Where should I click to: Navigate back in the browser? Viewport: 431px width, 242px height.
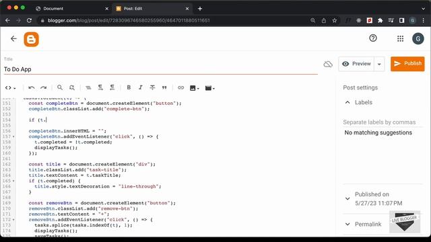(x=7, y=21)
